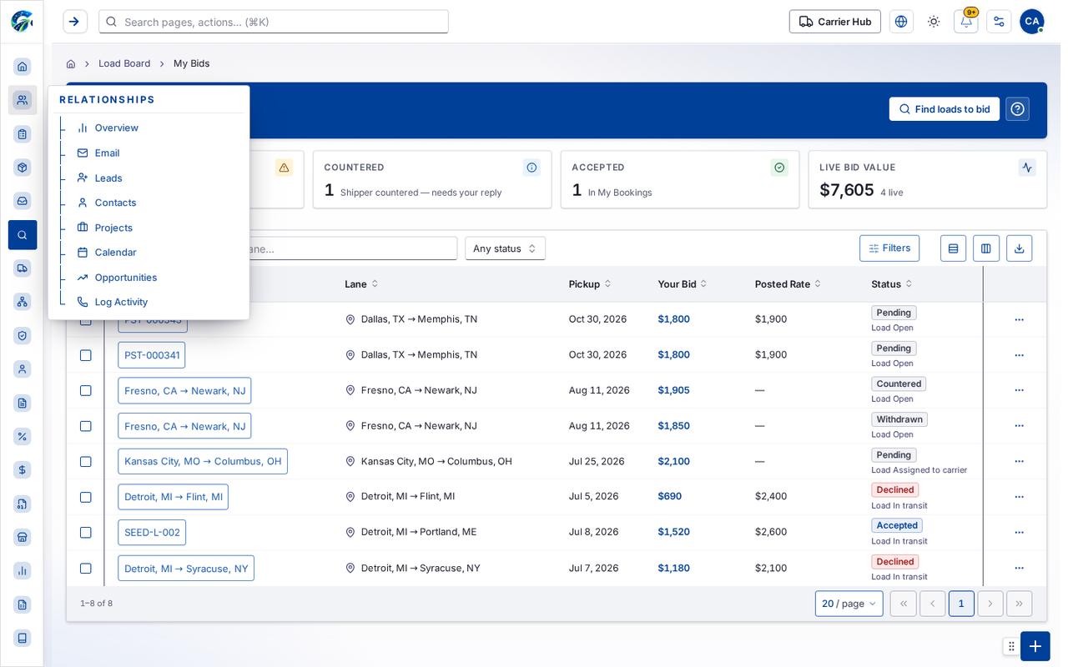This screenshot has width=1068, height=667.
Task: Open the 20 / page size dropdown
Action: point(849,604)
